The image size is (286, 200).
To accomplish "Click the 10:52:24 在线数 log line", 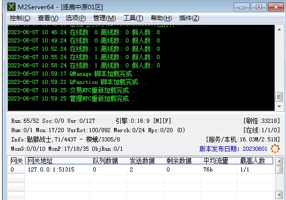I will pyautogui.click(x=84, y=49).
